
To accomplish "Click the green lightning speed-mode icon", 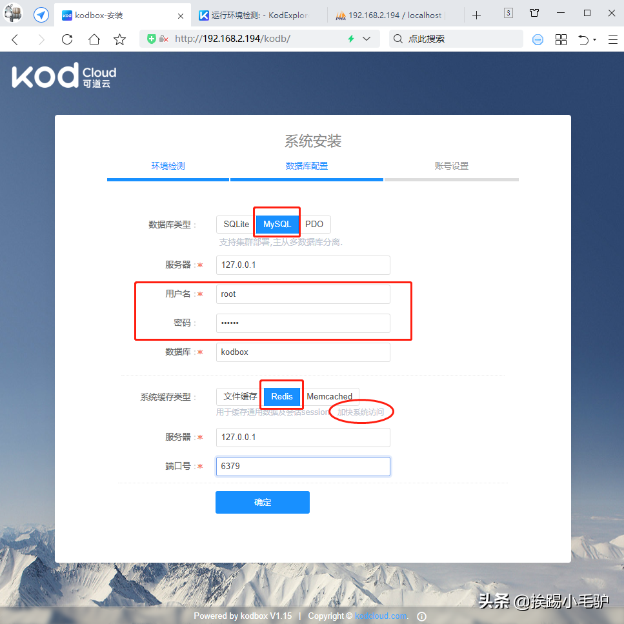I will tap(351, 39).
